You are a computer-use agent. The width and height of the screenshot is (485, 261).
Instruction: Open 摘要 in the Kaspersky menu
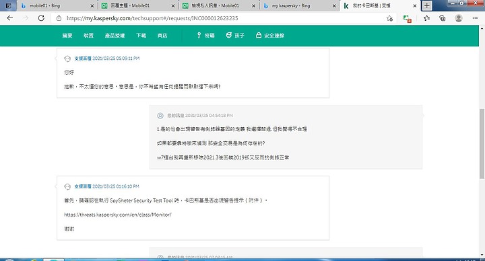[x=67, y=36]
